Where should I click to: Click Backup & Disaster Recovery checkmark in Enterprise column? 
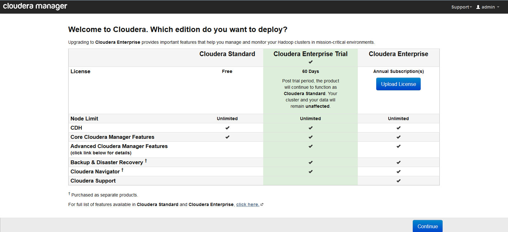[x=398, y=162]
